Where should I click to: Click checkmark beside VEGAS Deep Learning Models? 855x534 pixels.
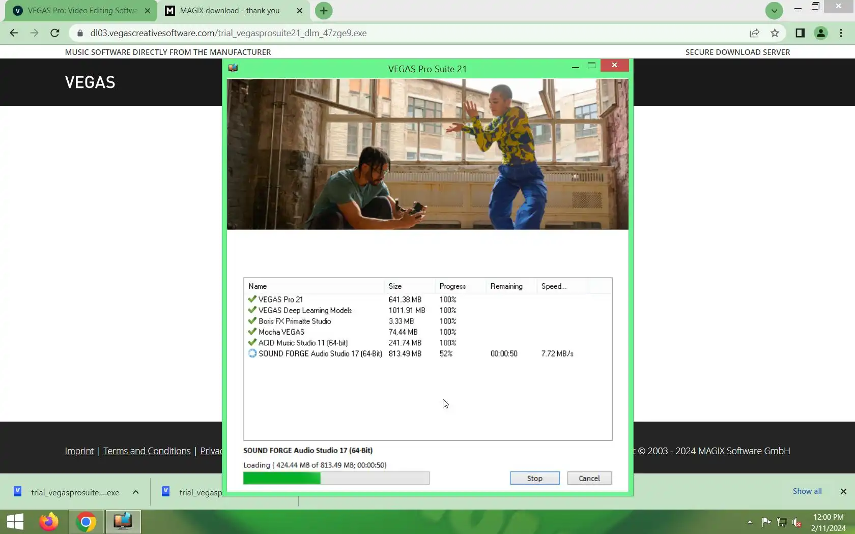[x=252, y=310]
